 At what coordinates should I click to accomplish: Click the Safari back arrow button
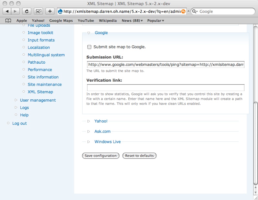pos(7,11)
